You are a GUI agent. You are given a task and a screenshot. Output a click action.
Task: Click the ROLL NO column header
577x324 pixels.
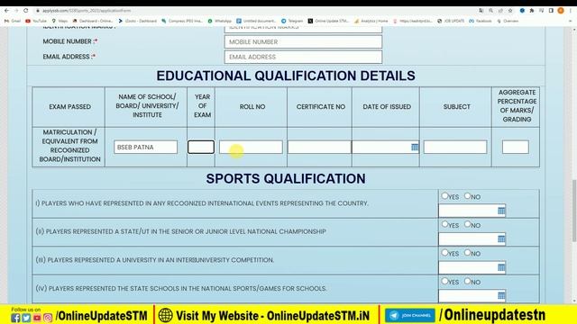tap(252, 106)
